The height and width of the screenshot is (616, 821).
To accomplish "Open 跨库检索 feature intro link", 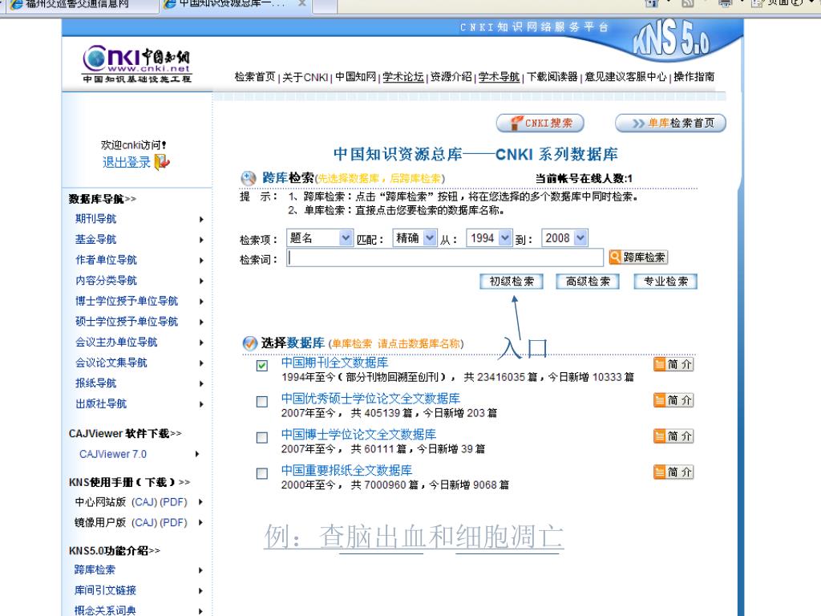I will tap(95, 570).
